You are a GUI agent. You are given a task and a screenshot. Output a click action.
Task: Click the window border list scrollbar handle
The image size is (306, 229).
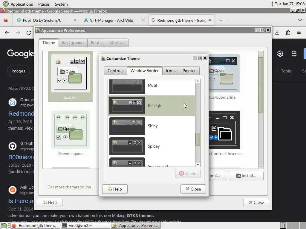(198, 139)
